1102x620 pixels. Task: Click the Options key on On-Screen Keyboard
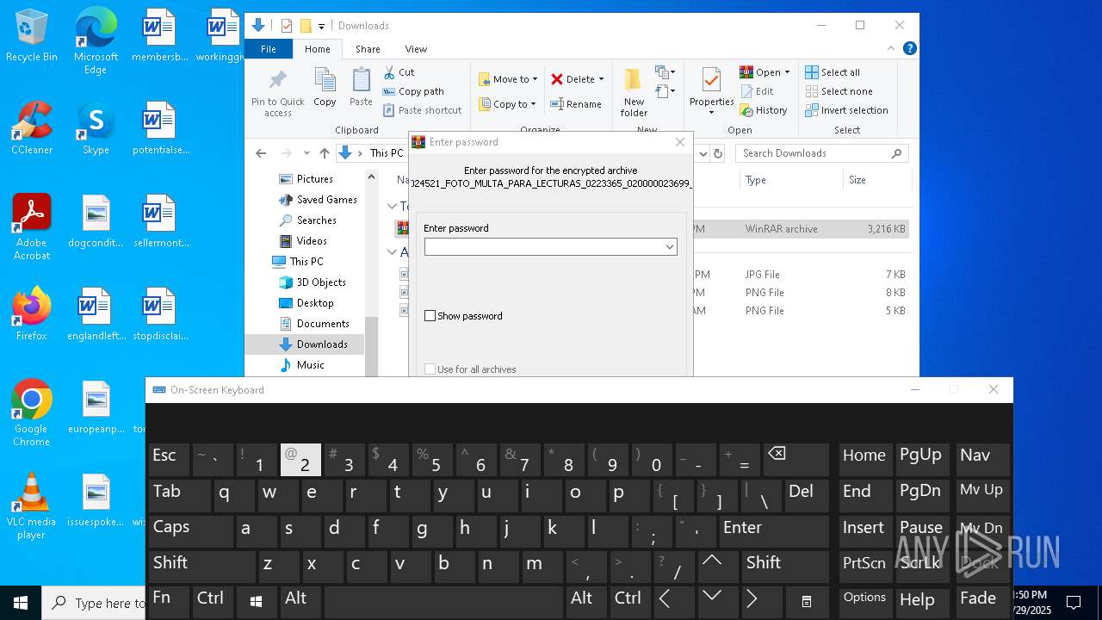click(865, 602)
